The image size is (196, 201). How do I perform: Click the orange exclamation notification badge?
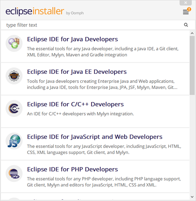[x=189, y=9]
